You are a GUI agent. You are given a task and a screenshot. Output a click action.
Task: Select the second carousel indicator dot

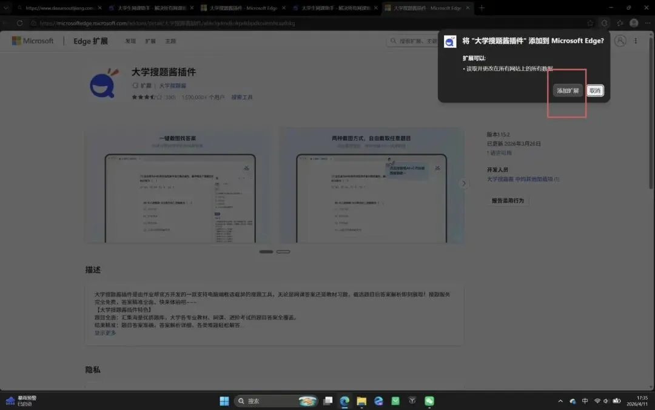(x=283, y=252)
